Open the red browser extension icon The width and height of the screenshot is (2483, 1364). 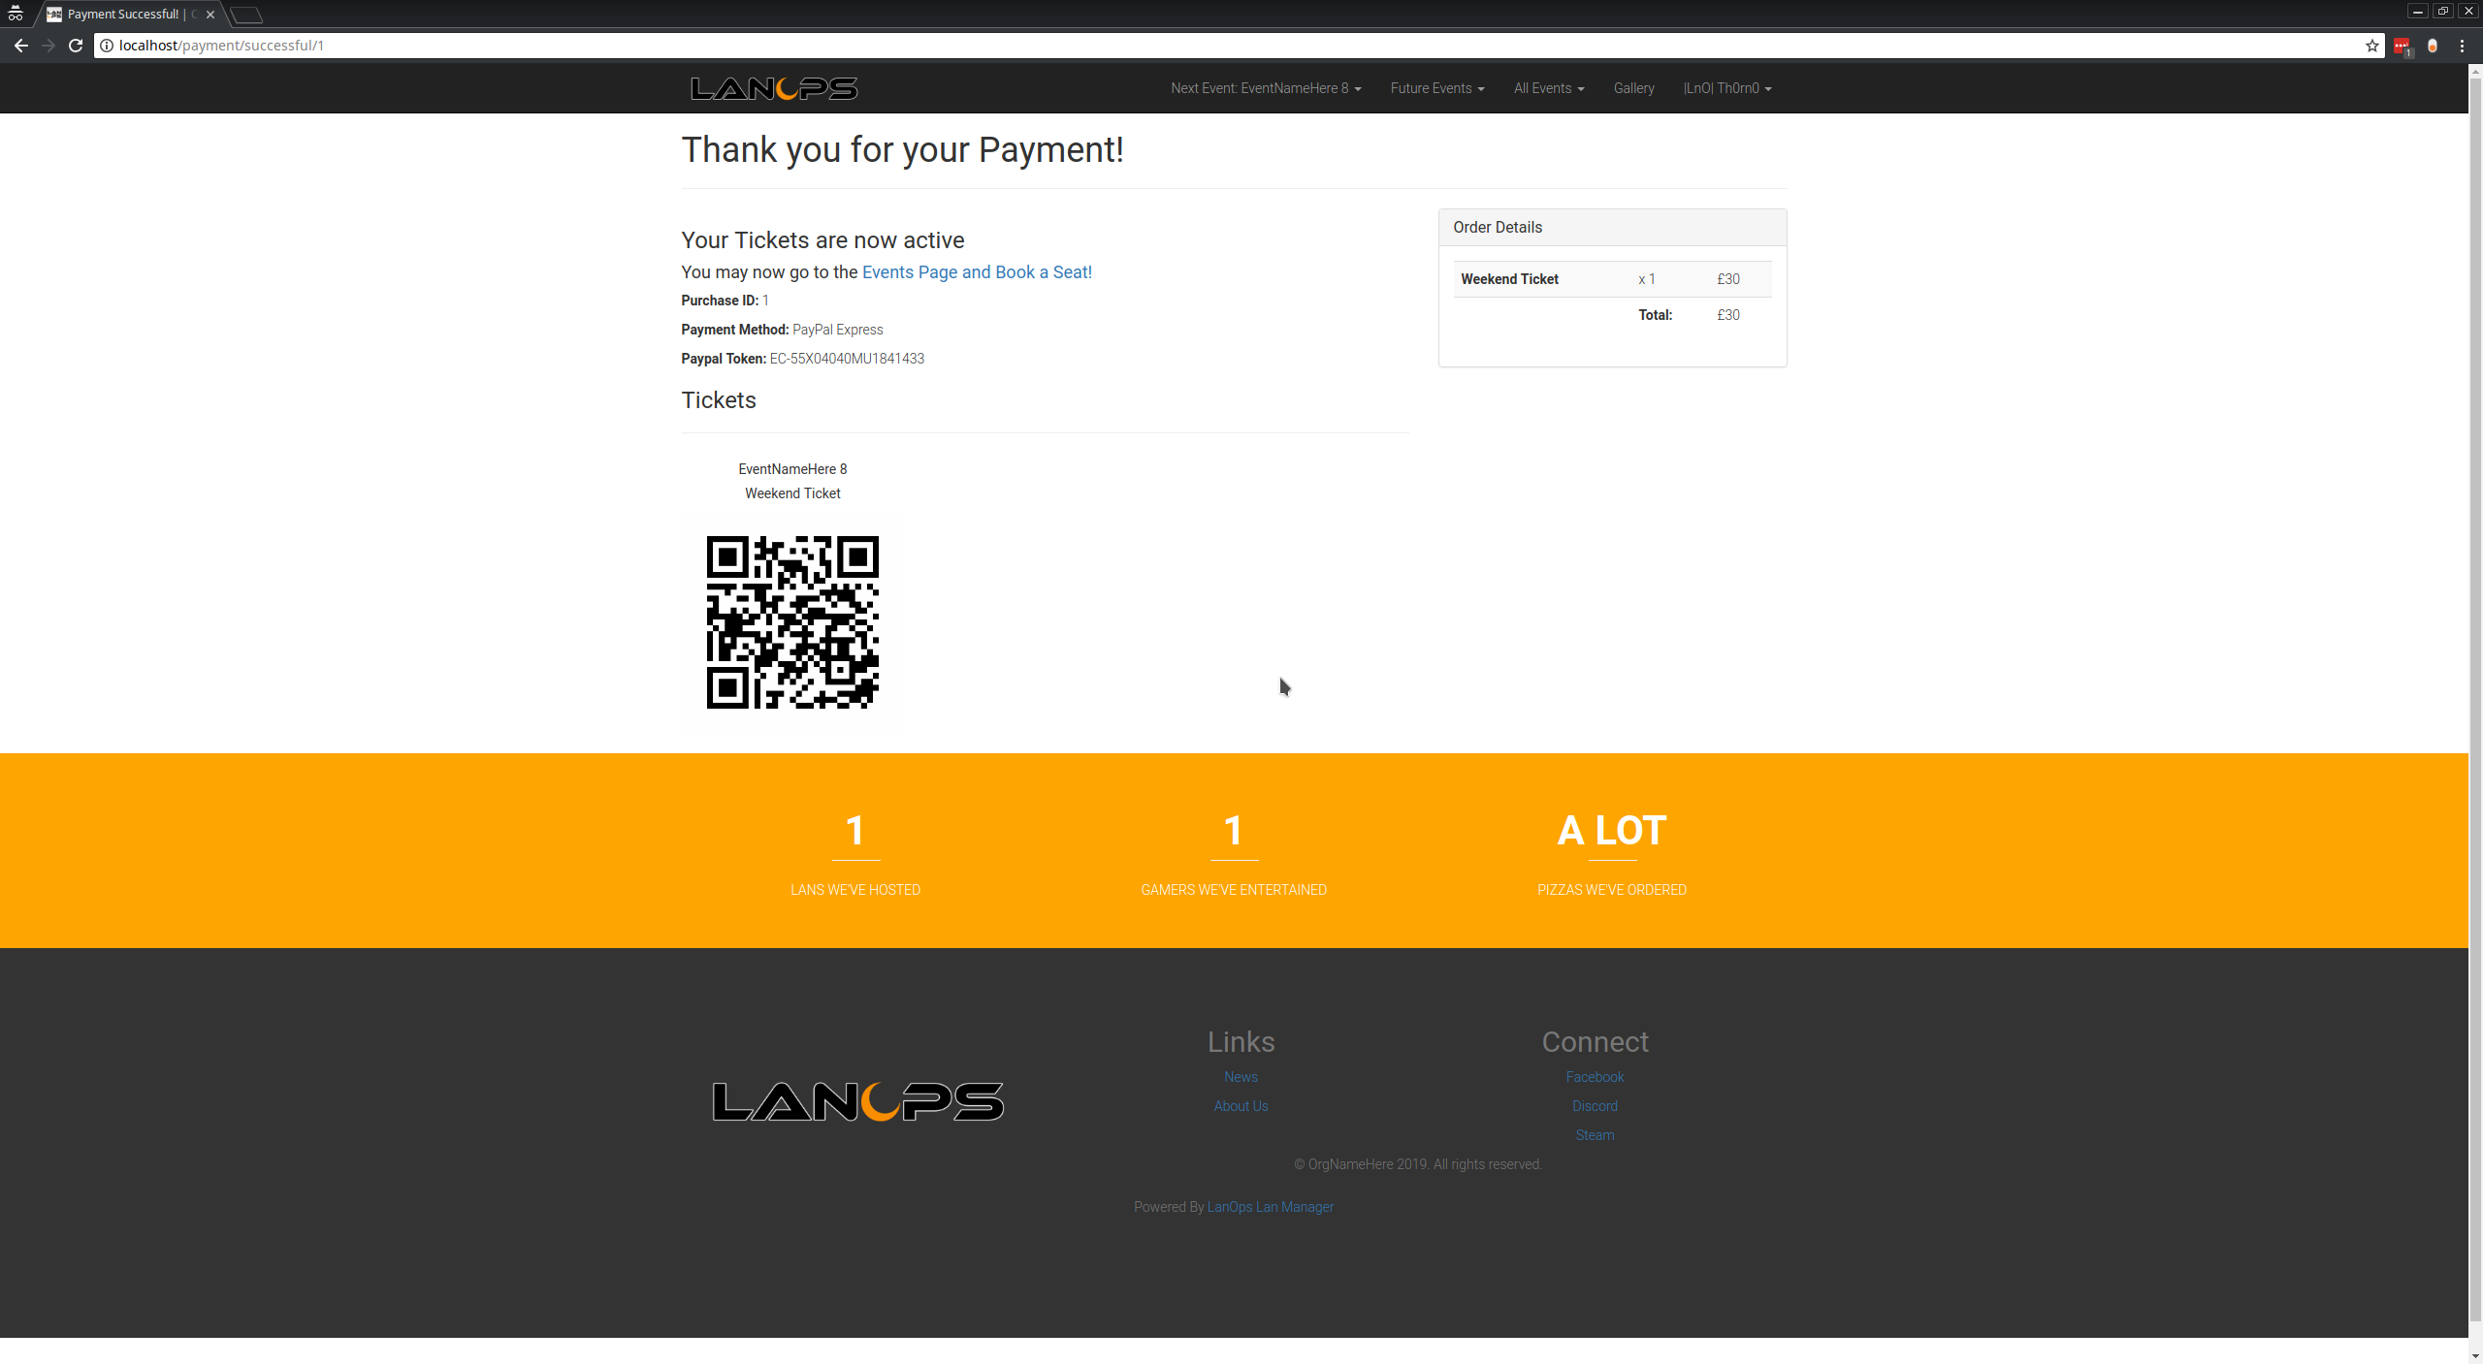[x=2401, y=46]
